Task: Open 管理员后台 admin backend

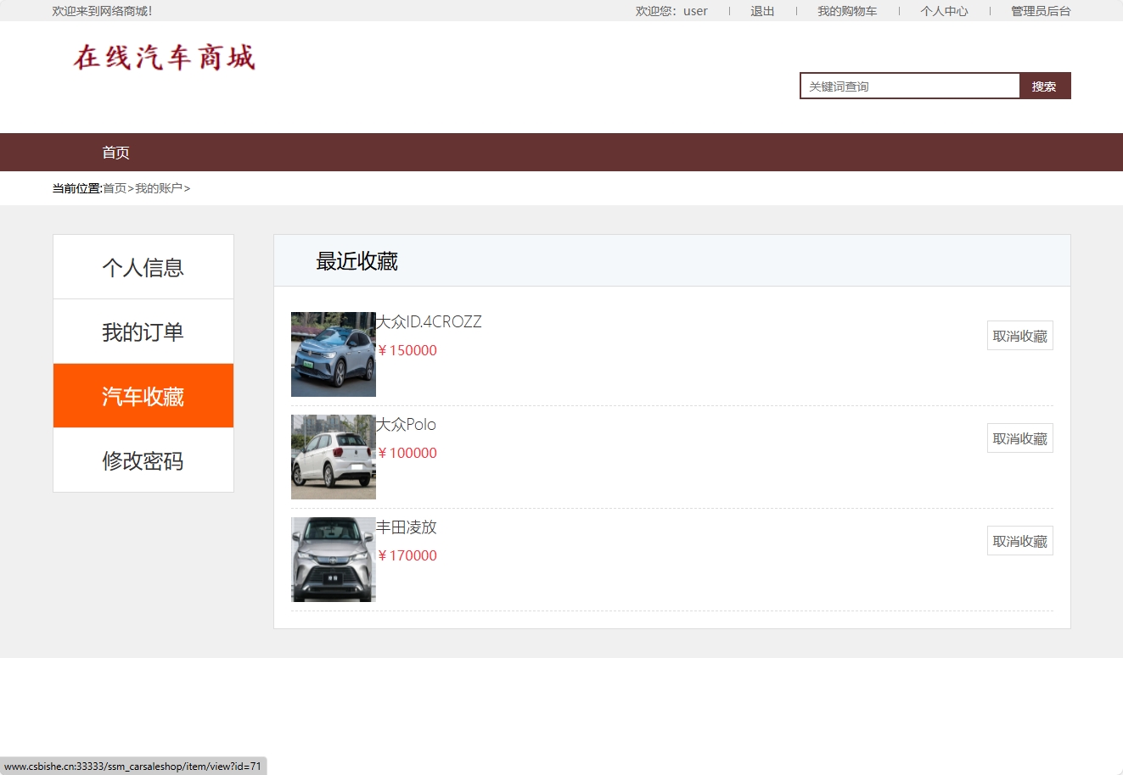Action: (x=1040, y=11)
